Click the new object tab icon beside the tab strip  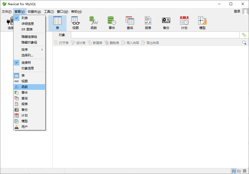click(244, 35)
